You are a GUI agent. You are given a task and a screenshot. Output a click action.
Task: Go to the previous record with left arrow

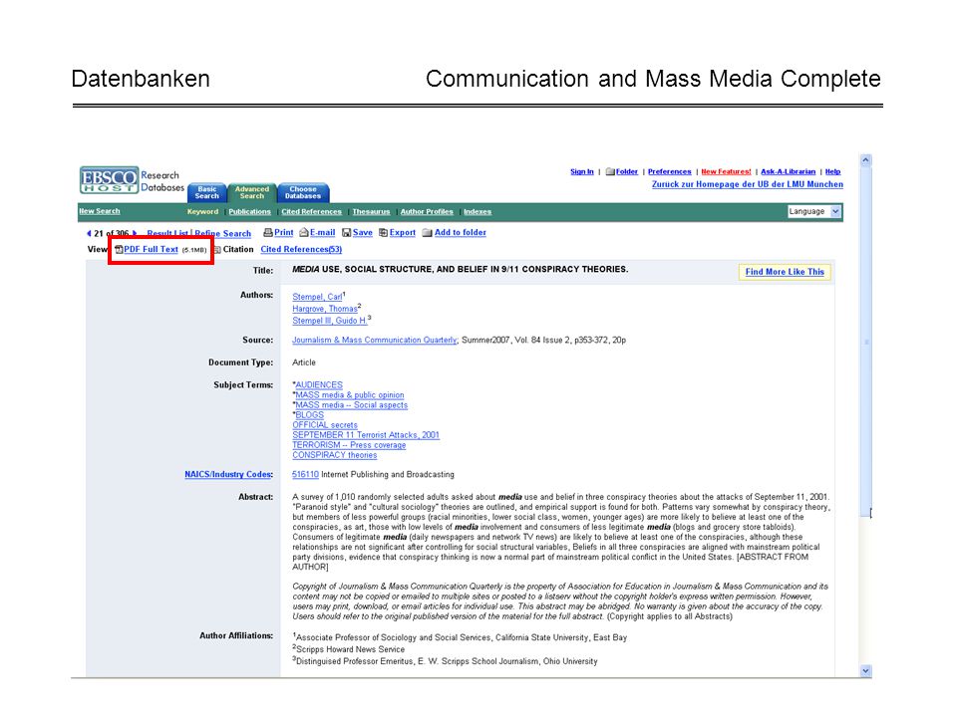coord(89,233)
